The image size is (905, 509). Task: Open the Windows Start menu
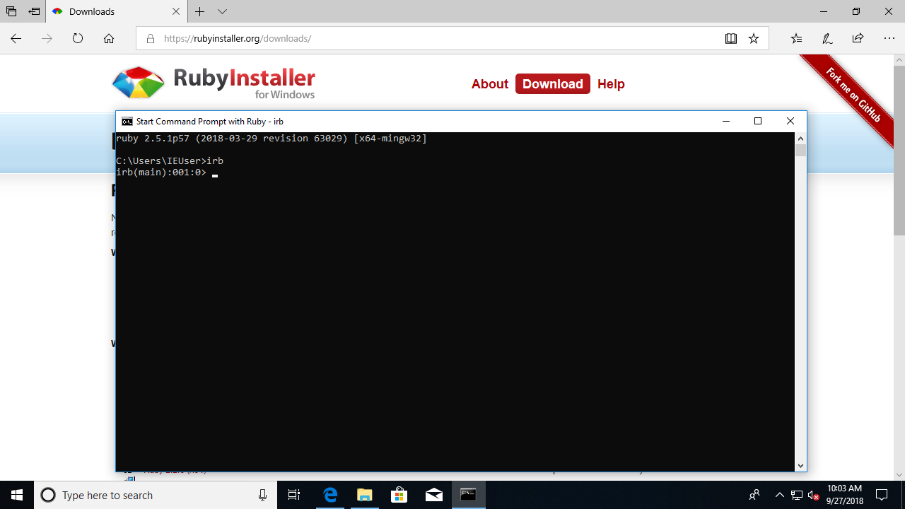click(17, 495)
